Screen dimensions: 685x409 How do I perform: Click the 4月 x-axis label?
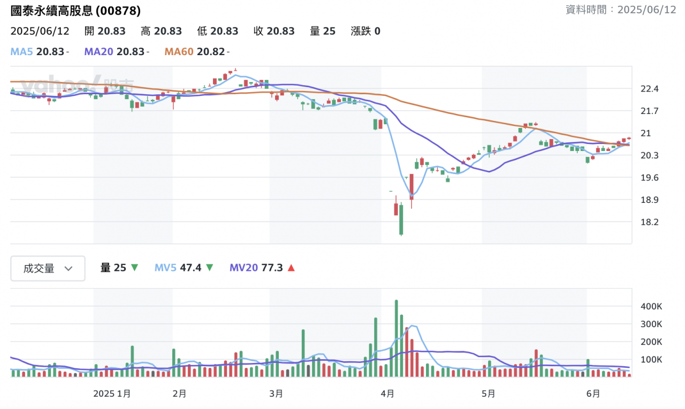click(x=388, y=393)
